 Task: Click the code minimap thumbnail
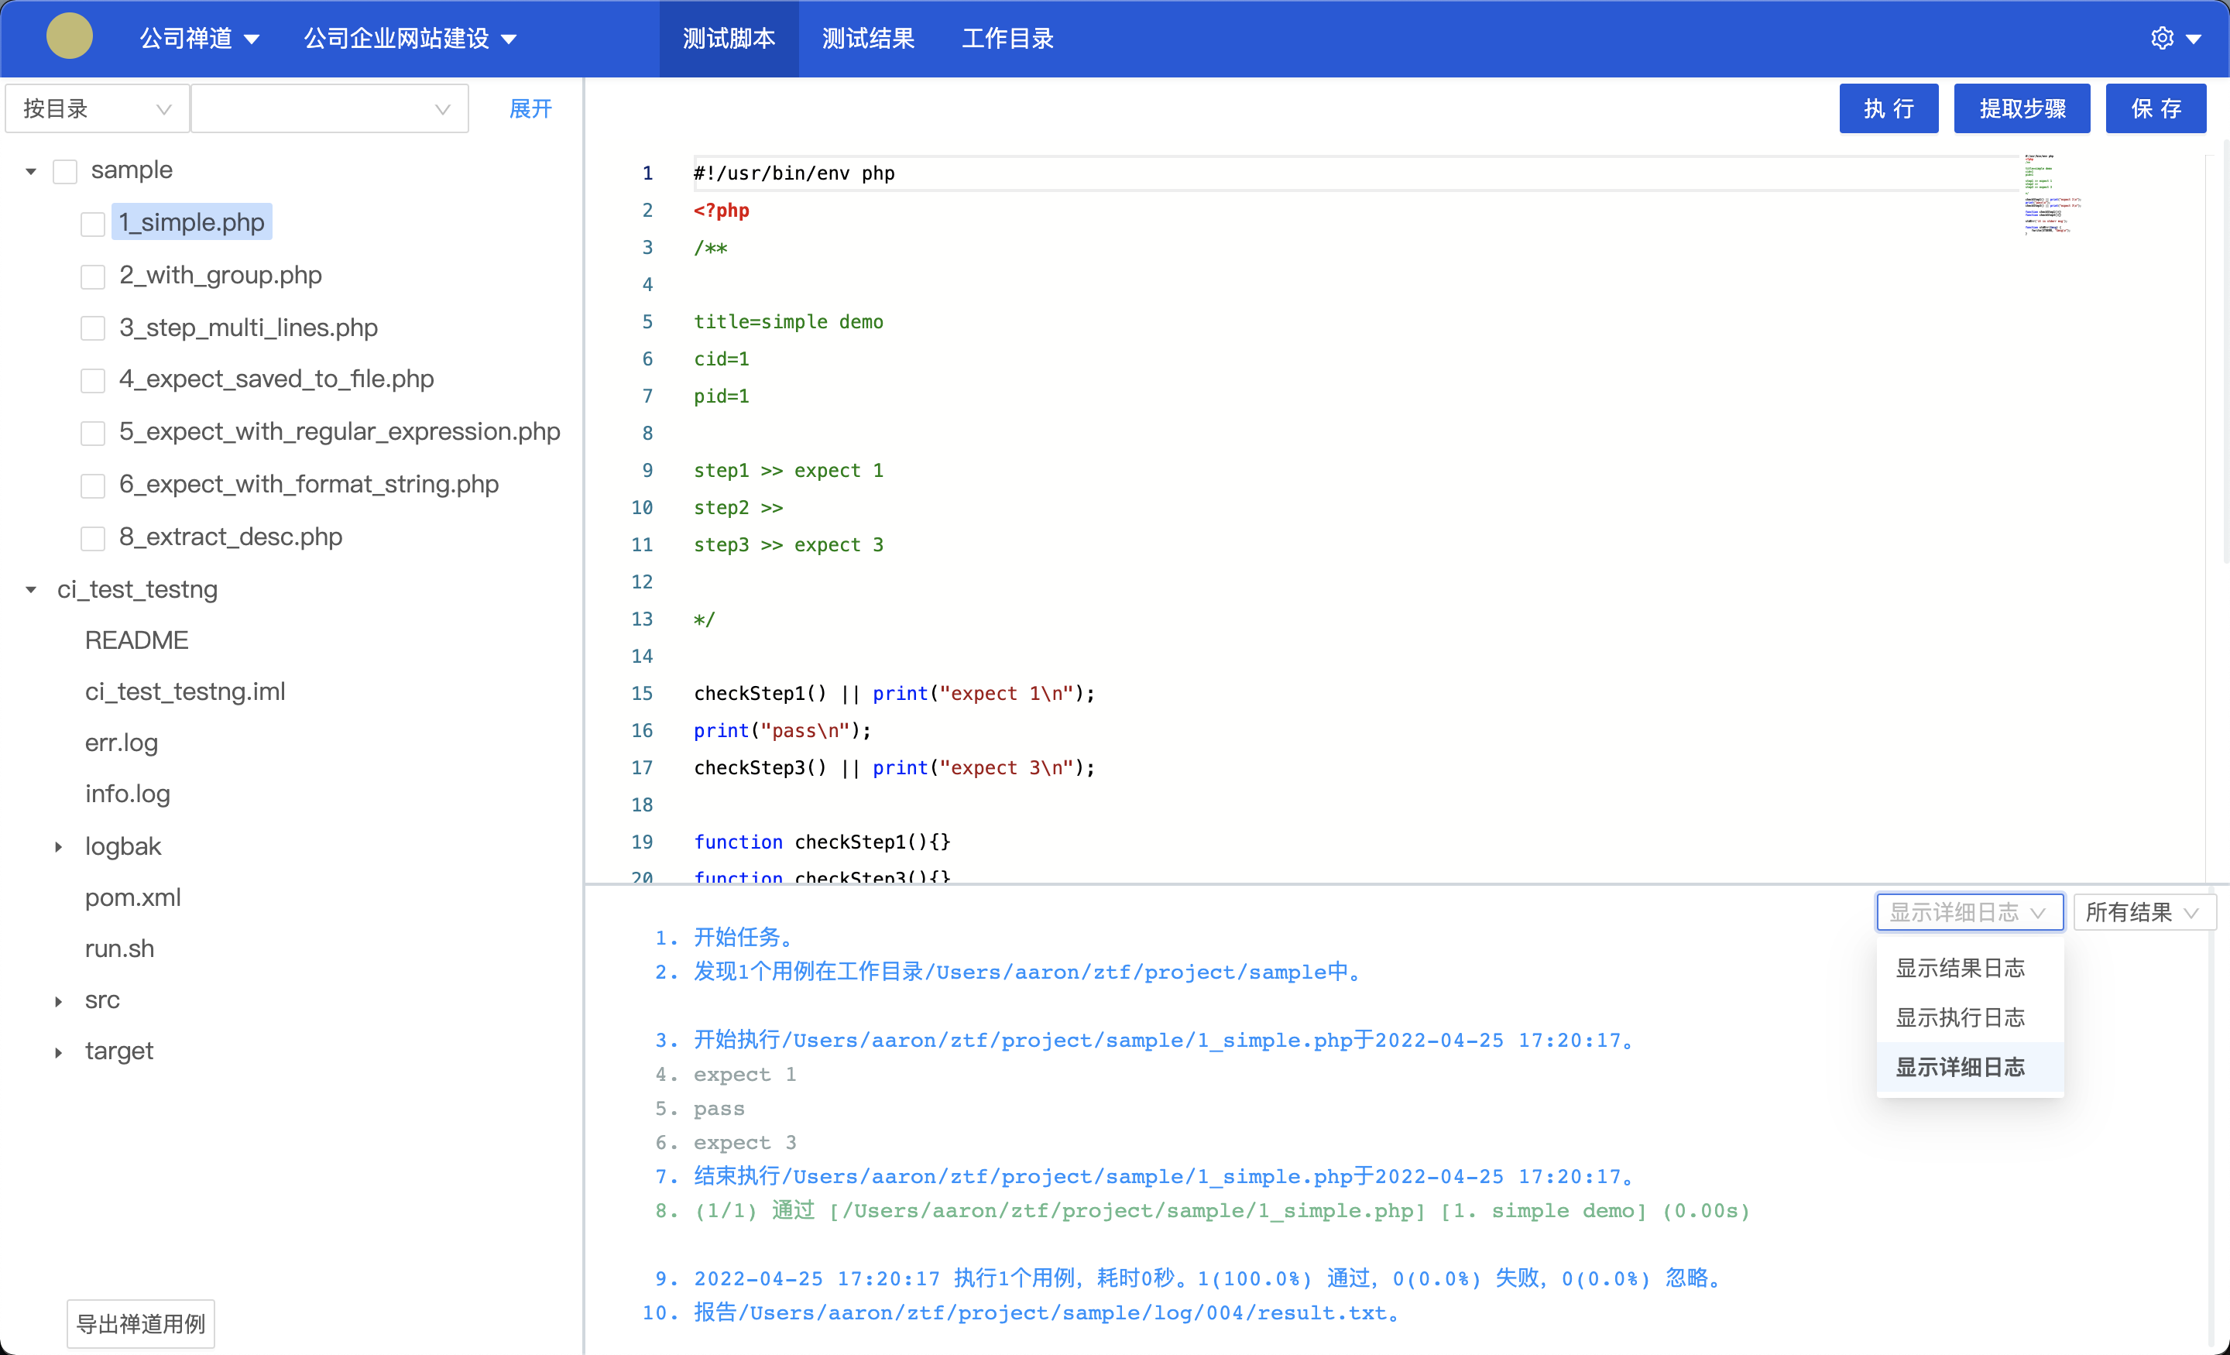tap(2051, 194)
